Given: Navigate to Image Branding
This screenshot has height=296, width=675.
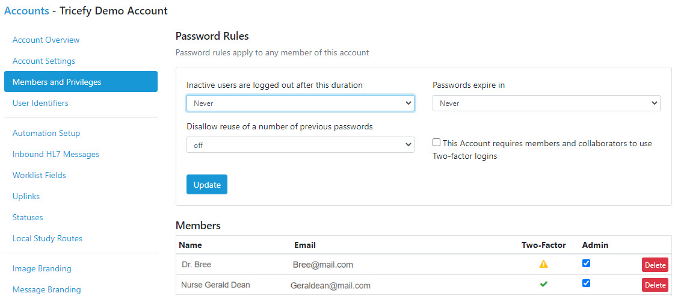Looking at the screenshot, I should pos(42,269).
